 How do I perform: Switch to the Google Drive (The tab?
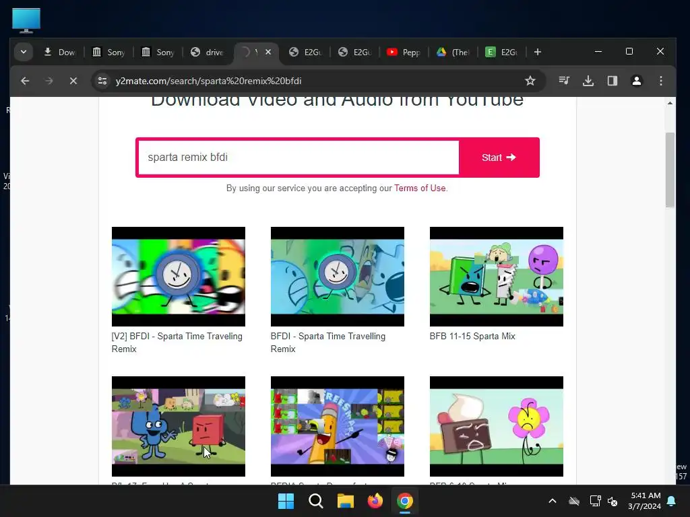click(453, 53)
